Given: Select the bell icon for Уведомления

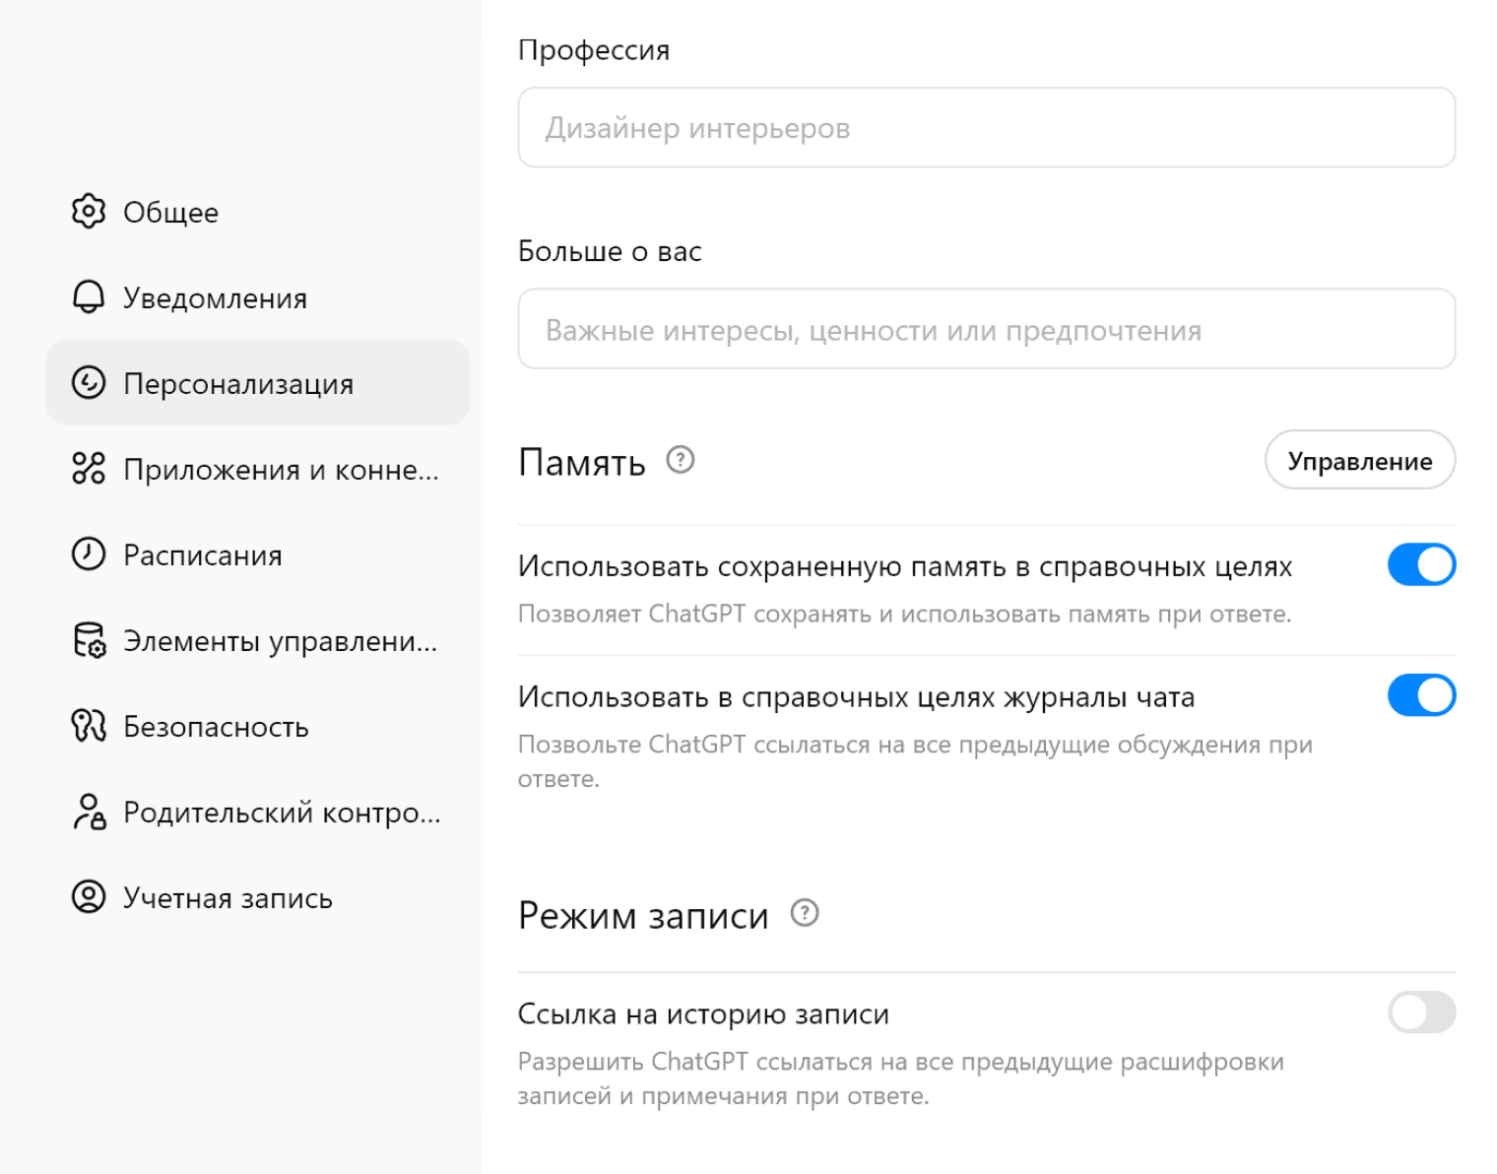Looking at the screenshot, I should 89,296.
